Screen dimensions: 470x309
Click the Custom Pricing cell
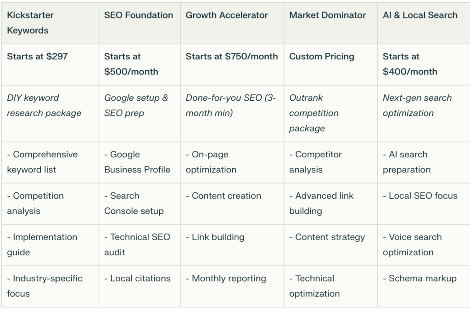[322, 57]
